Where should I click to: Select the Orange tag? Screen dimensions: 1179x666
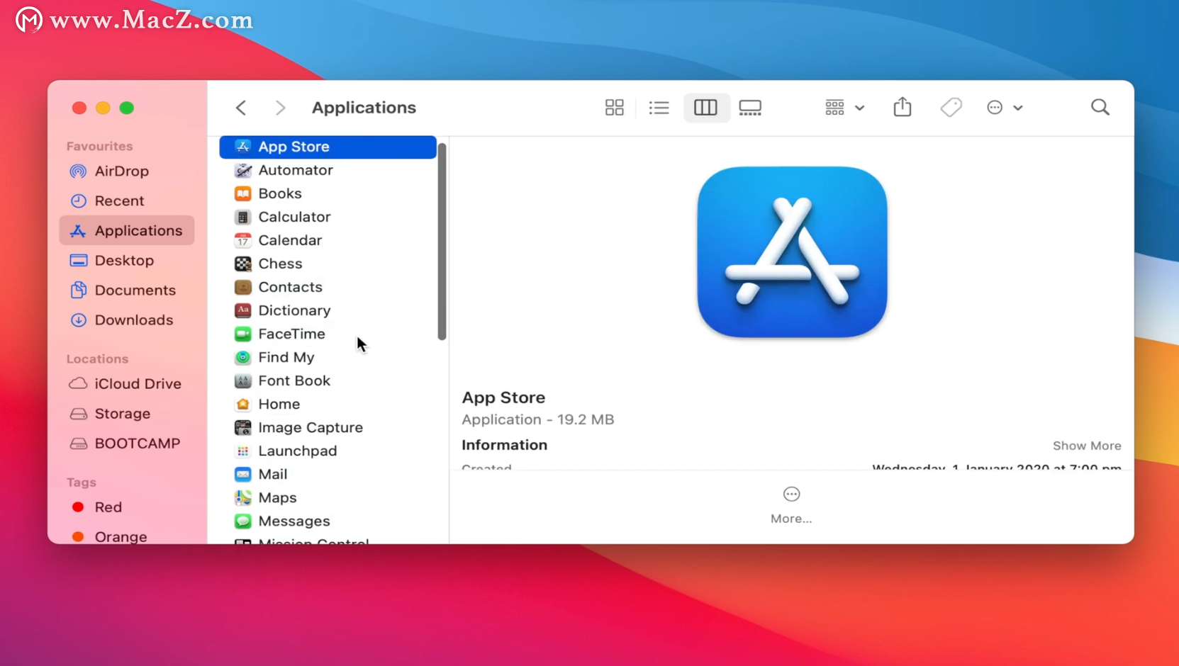coord(127,536)
